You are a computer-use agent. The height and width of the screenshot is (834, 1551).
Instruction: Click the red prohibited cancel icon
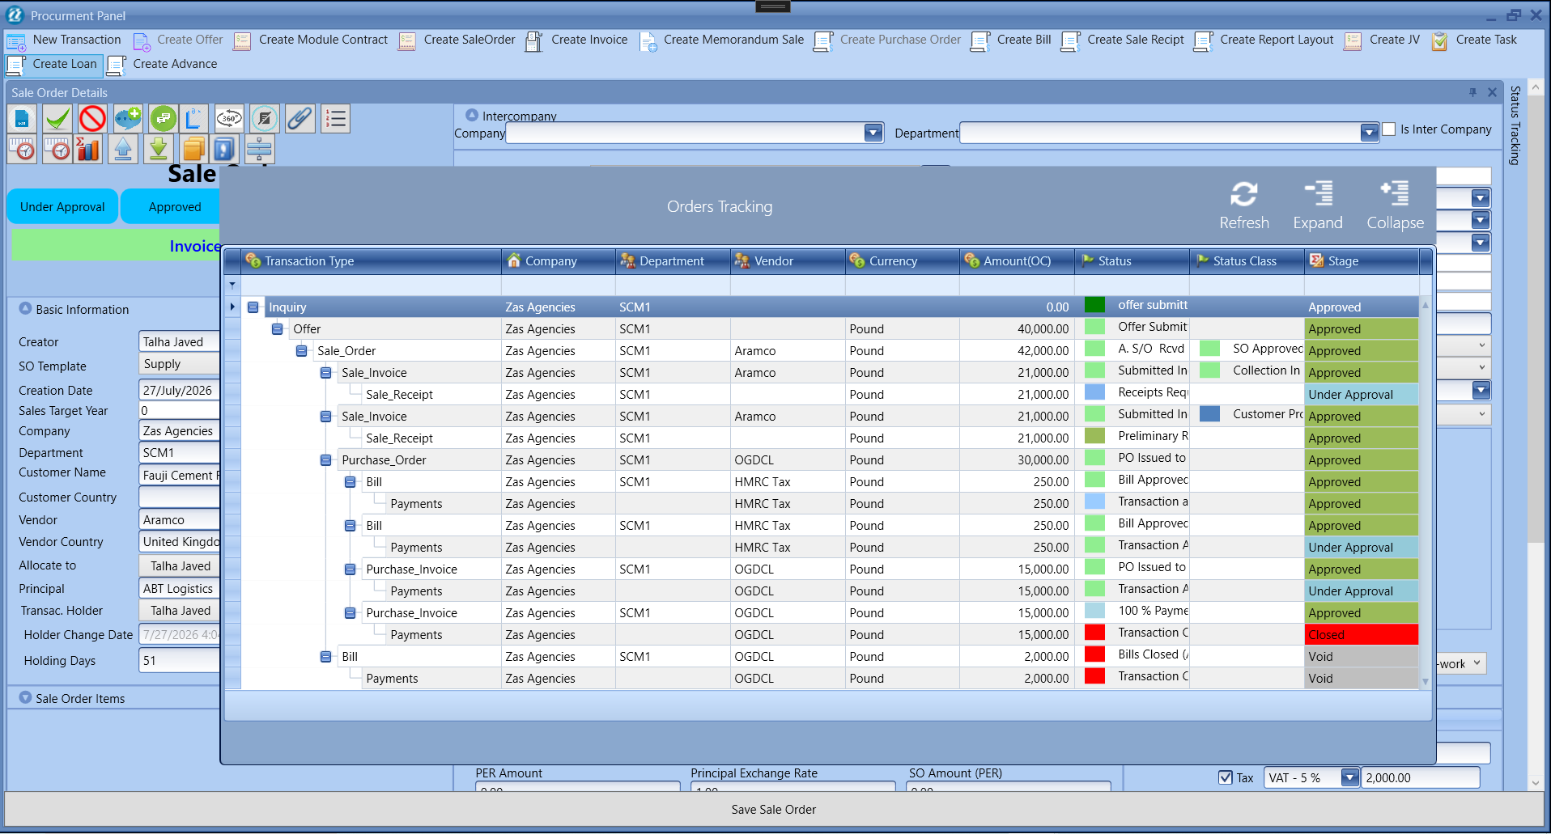(x=92, y=119)
